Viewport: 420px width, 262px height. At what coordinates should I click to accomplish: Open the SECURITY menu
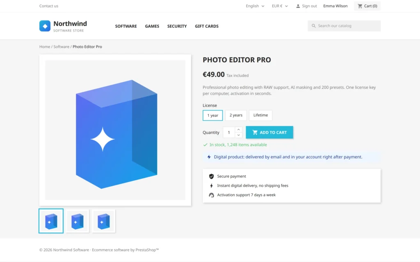tap(177, 26)
